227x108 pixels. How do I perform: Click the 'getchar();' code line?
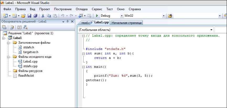tap(96, 80)
